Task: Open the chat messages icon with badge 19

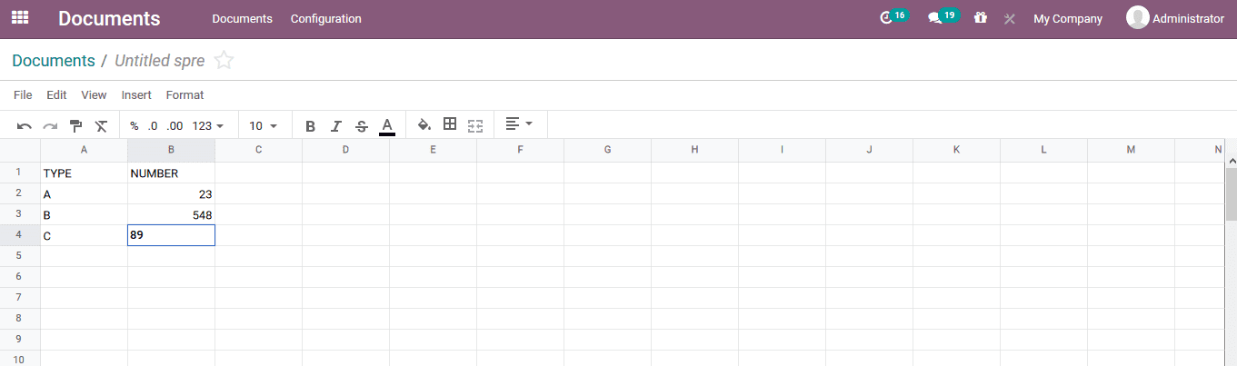Action: click(935, 18)
